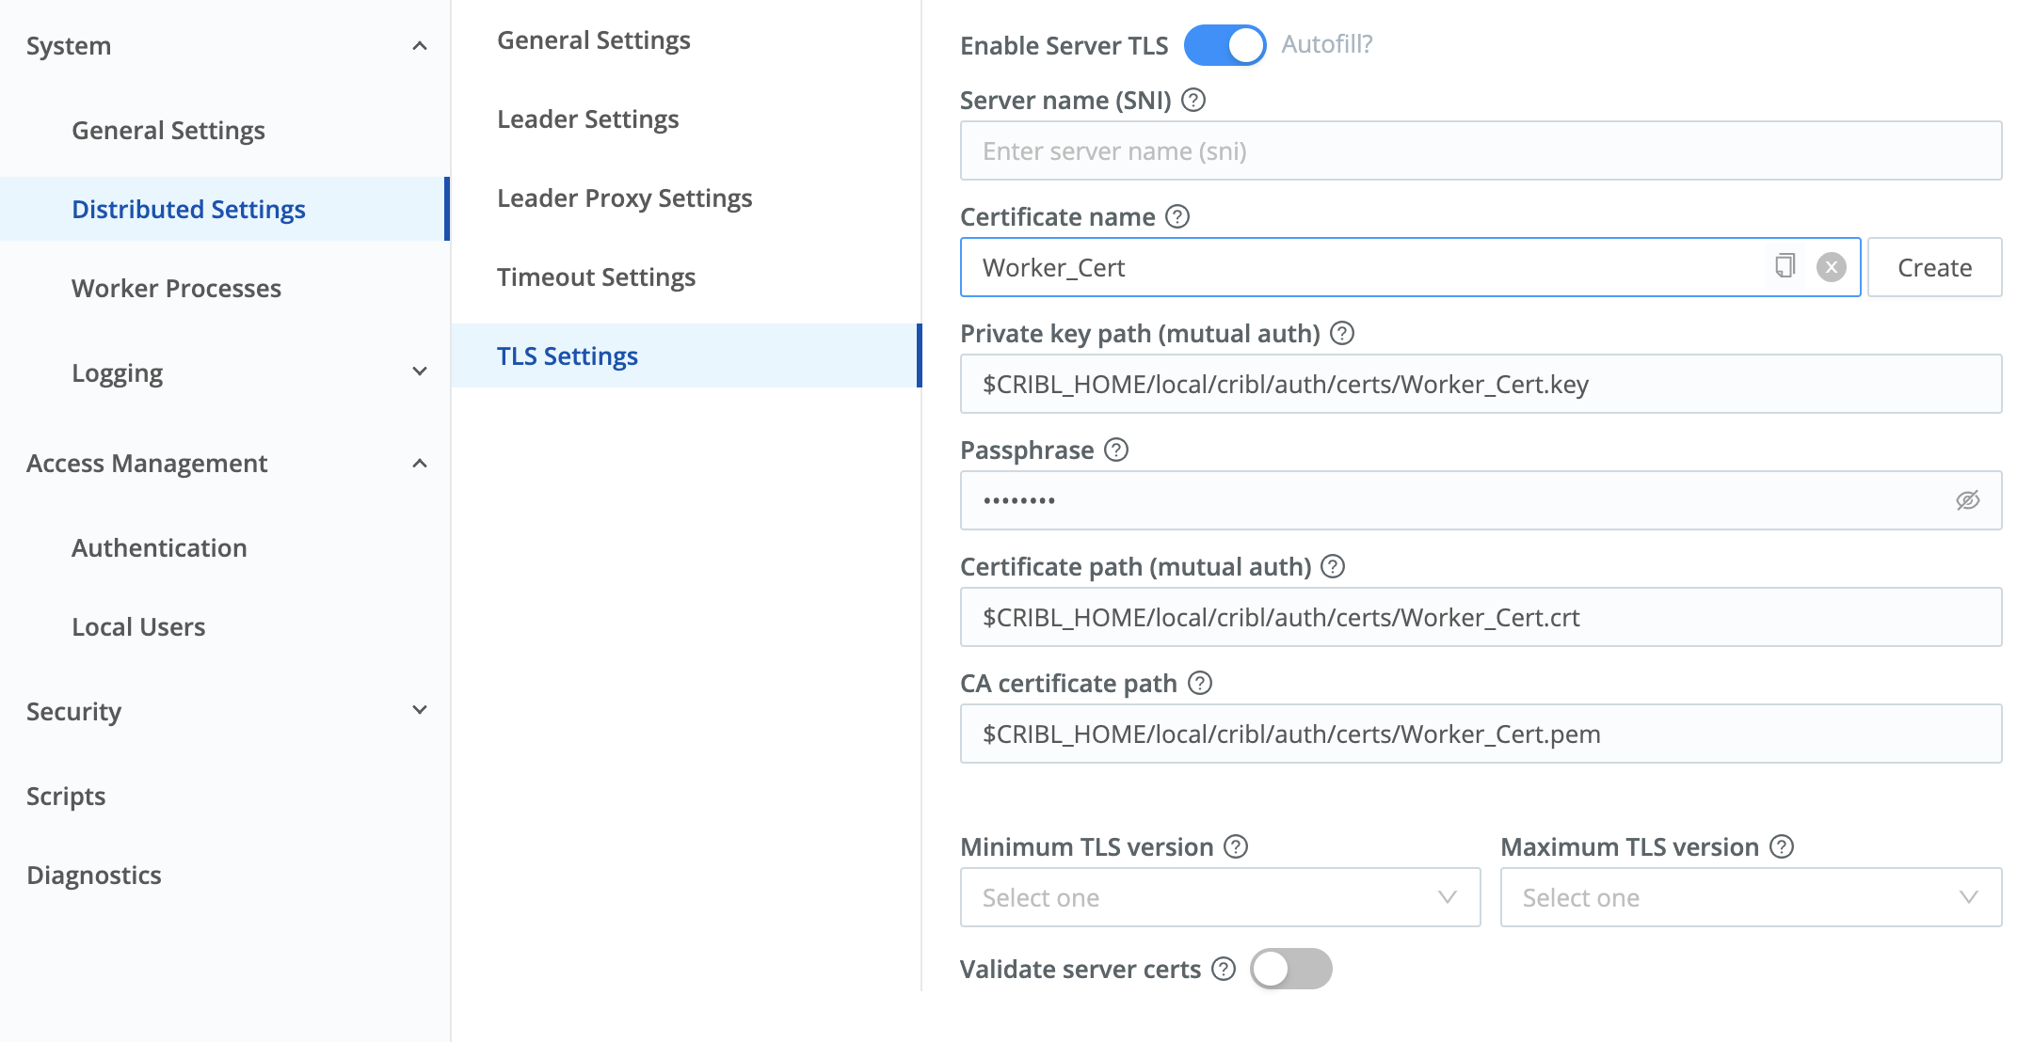Clear the Worker_Cert value using the x icon
The height and width of the screenshot is (1042, 2033).
click(1829, 267)
